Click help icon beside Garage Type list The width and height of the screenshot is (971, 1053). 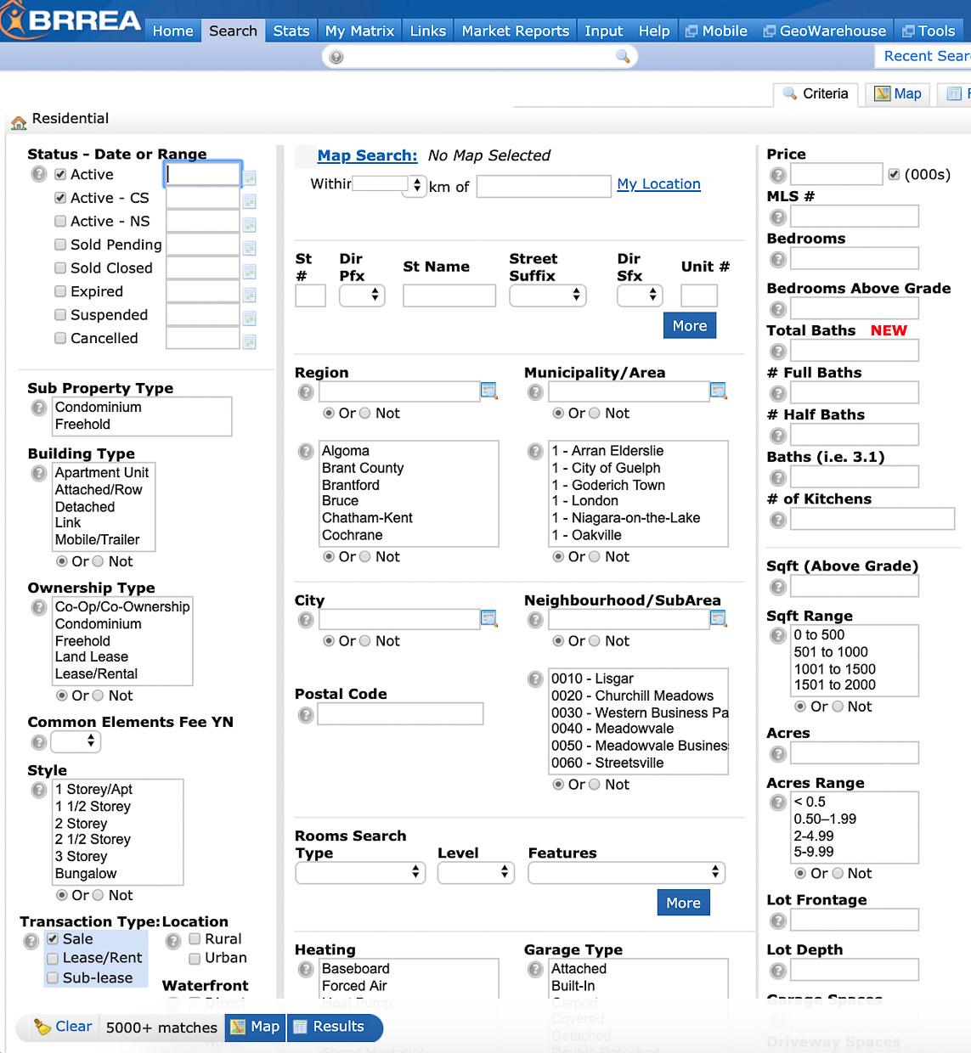click(535, 969)
